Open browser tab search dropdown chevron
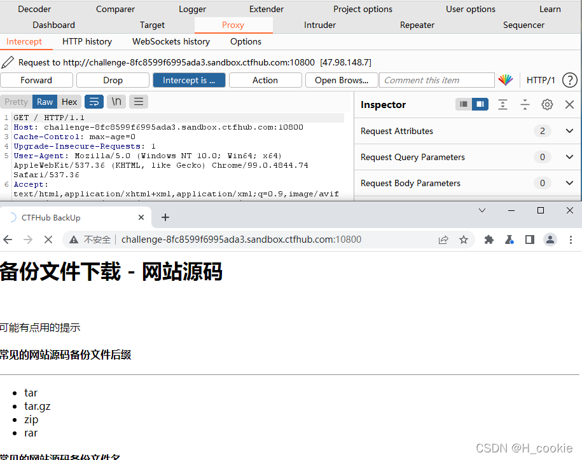 click(x=482, y=210)
